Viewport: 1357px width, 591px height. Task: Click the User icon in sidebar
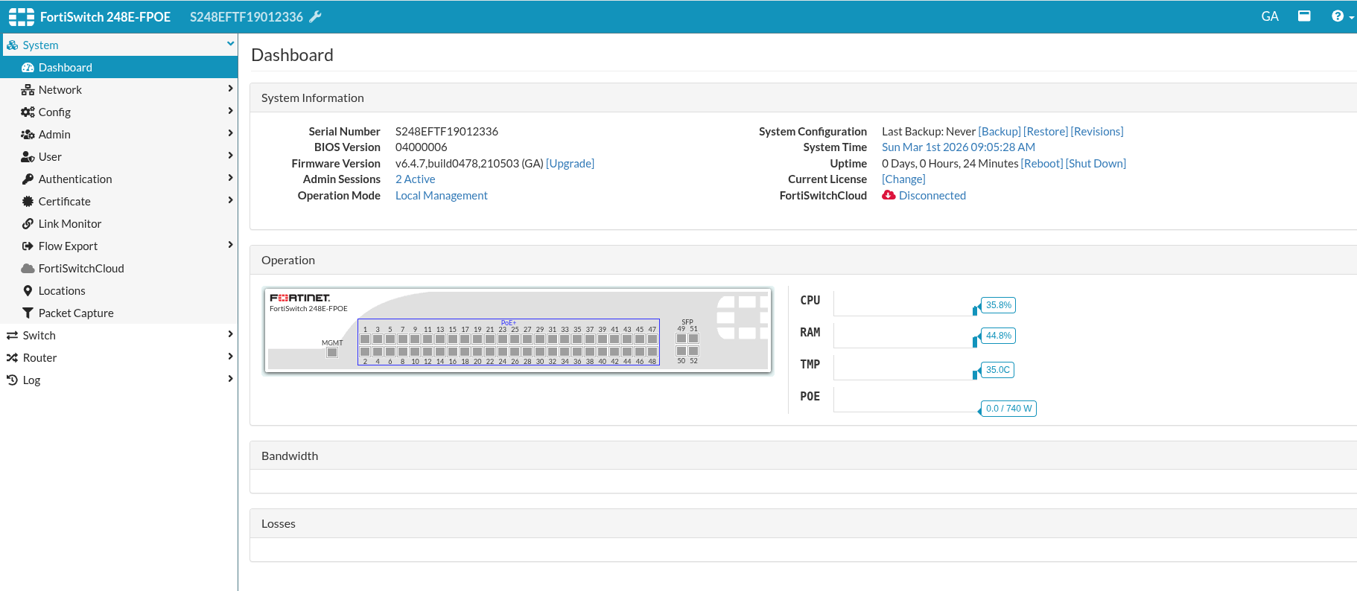click(28, 156)
